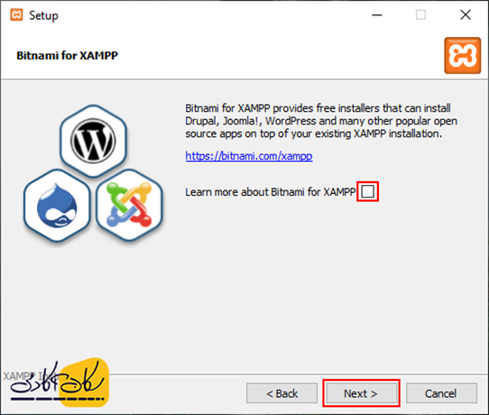489x415 pixels.
Task: Click the large orange XAMPP logo
Action: [463, 56]
